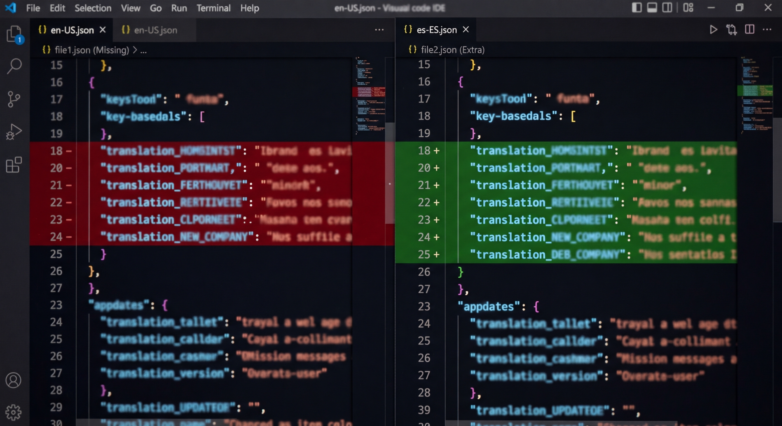The height and width of the screenshot is (426, 782).
Task: Toggle the primary side bar layout
Action: click(x=636, y=7)
